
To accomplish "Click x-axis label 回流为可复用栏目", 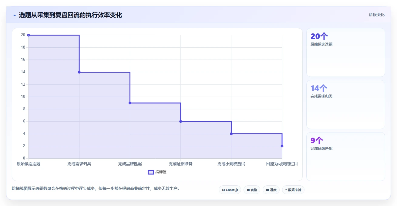I will tap(282, 164).
